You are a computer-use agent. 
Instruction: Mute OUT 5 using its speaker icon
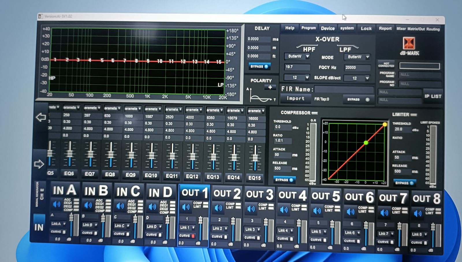tap(317, 211)
